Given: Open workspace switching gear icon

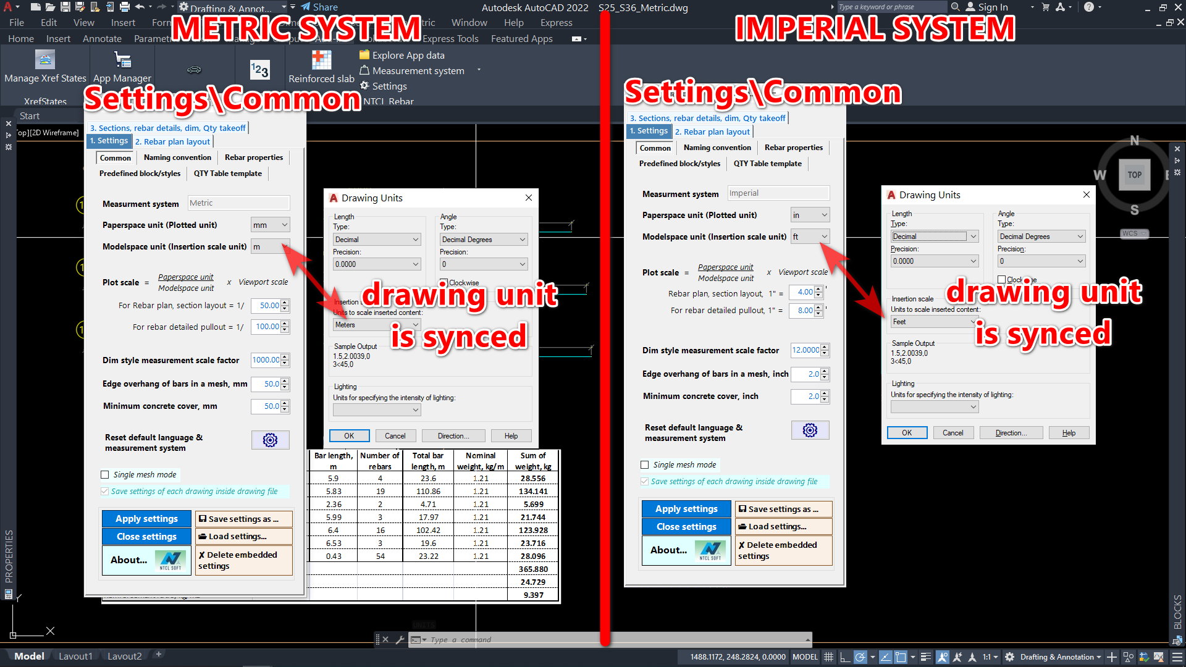Looking at the screenshot, I should pyautogui.click(x=1009, y=657).
